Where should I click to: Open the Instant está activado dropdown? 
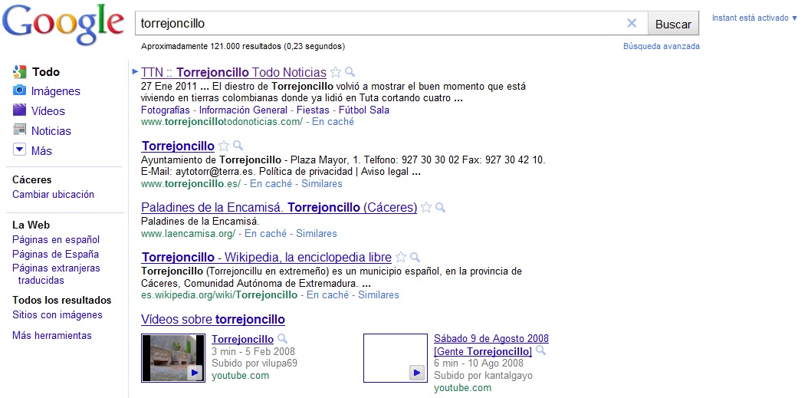click(x=754, y=18)
